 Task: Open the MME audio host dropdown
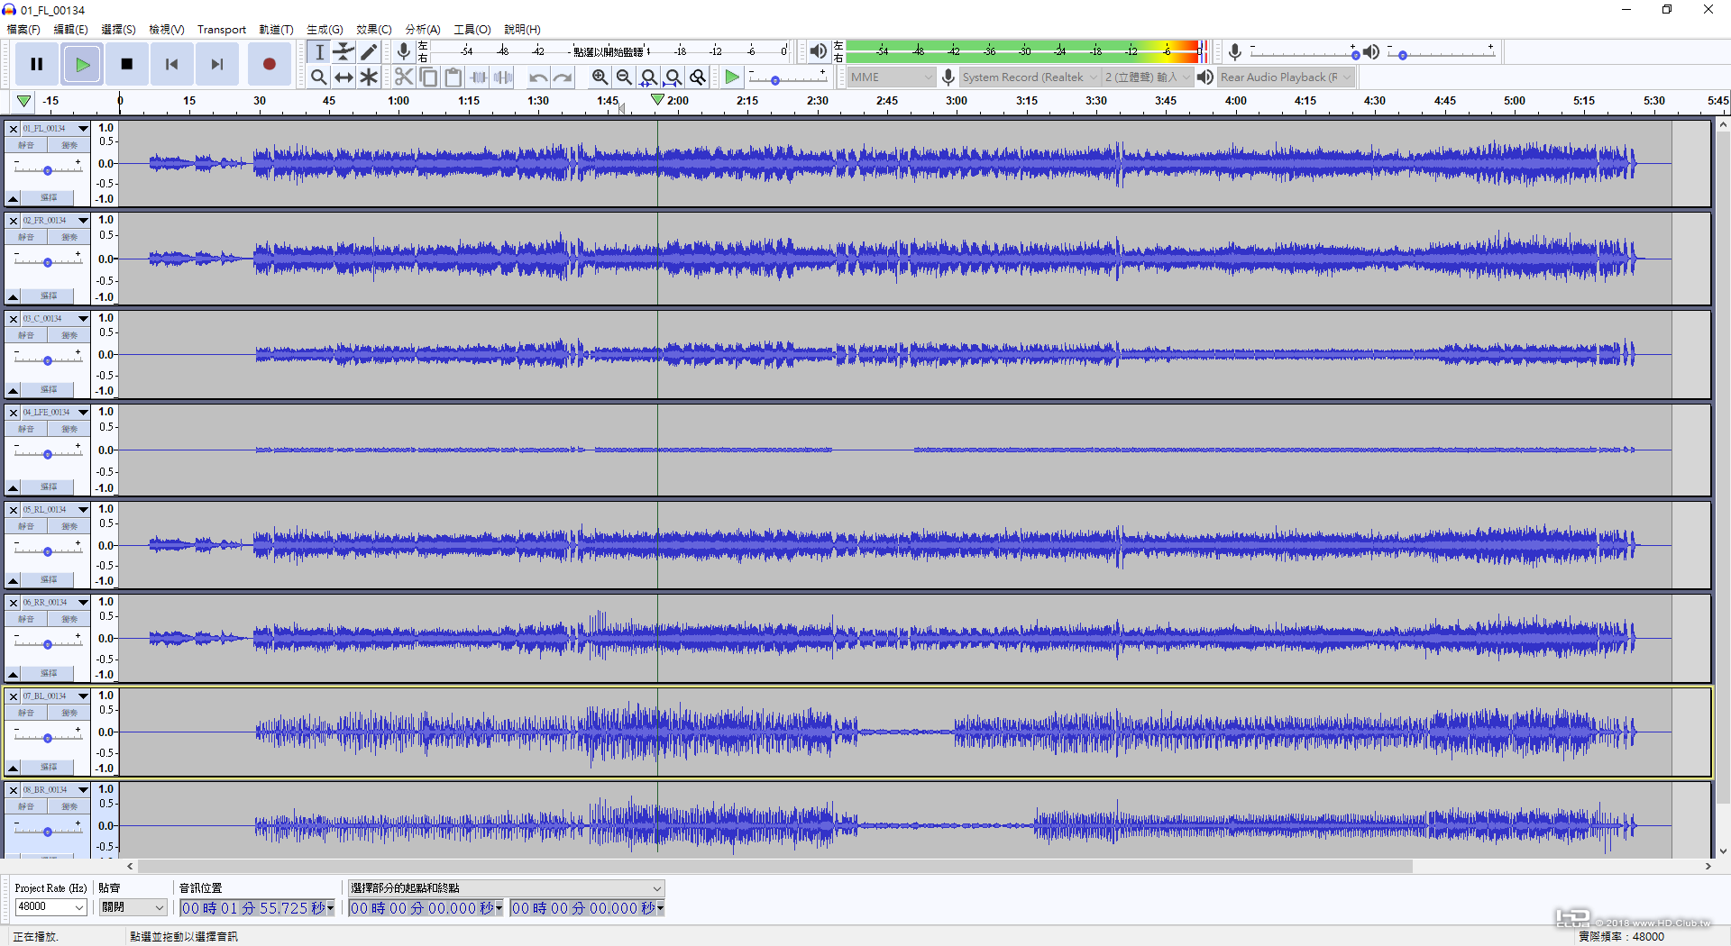pos(891,77)
